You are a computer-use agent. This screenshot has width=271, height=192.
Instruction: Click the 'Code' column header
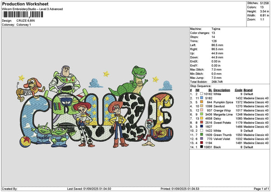pos(238,90)
